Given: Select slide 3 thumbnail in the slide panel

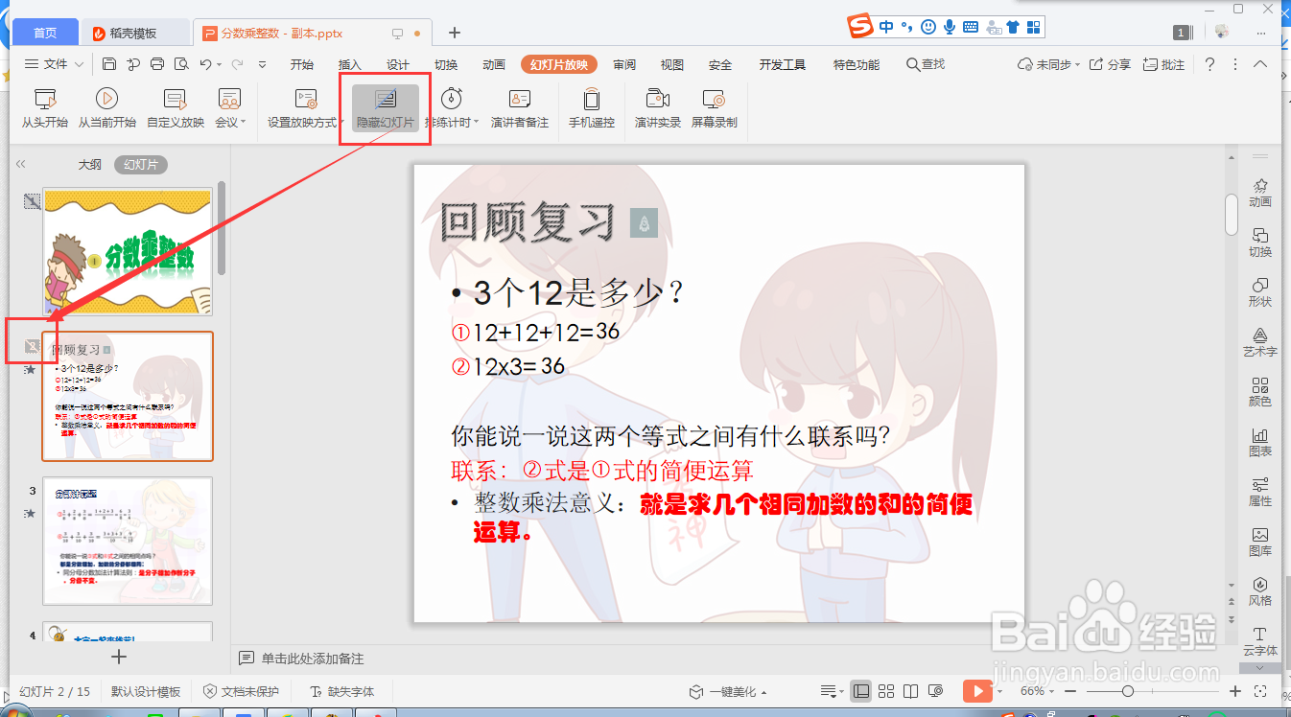Looking at the screenshot, I should pos(128,541).
